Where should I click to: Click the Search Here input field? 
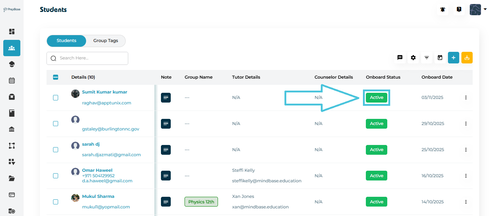pyautogui.click(x=91, y=58)
